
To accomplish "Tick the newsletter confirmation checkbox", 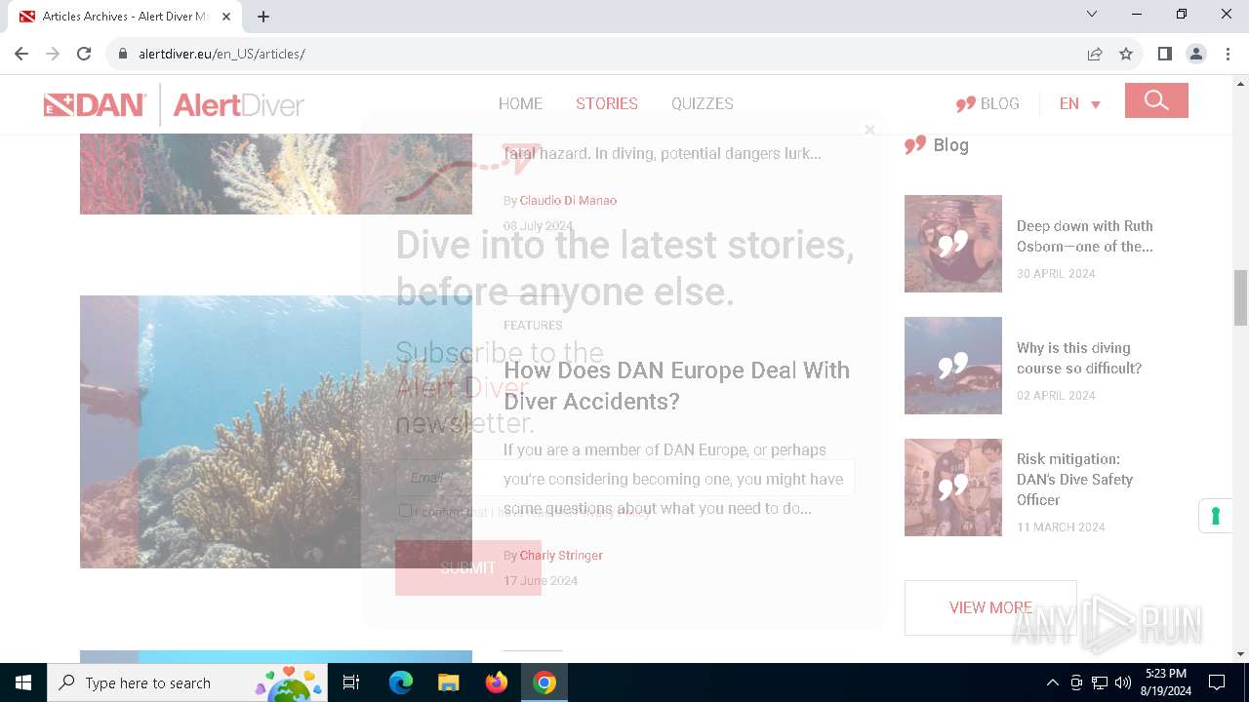I will pos(405,510).
